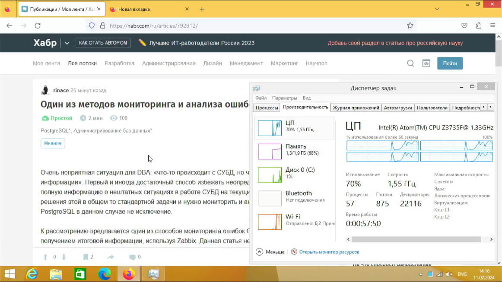
Task: Click volume speaker icon in tray
Action: (449, 274)
